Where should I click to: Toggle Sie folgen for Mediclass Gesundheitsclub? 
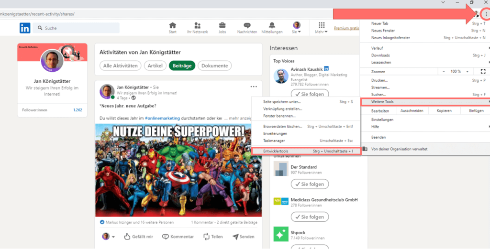click(310, 217)
